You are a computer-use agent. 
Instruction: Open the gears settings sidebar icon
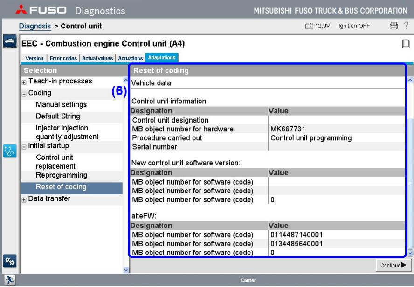click(x=10, y=261)
